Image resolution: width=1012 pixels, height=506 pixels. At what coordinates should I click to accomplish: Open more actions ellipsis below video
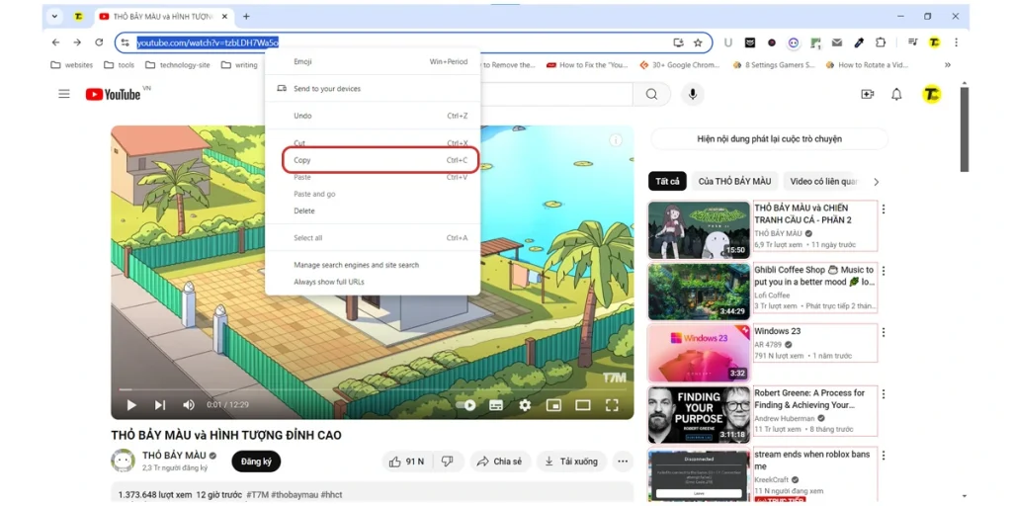[x=623, y=462]
